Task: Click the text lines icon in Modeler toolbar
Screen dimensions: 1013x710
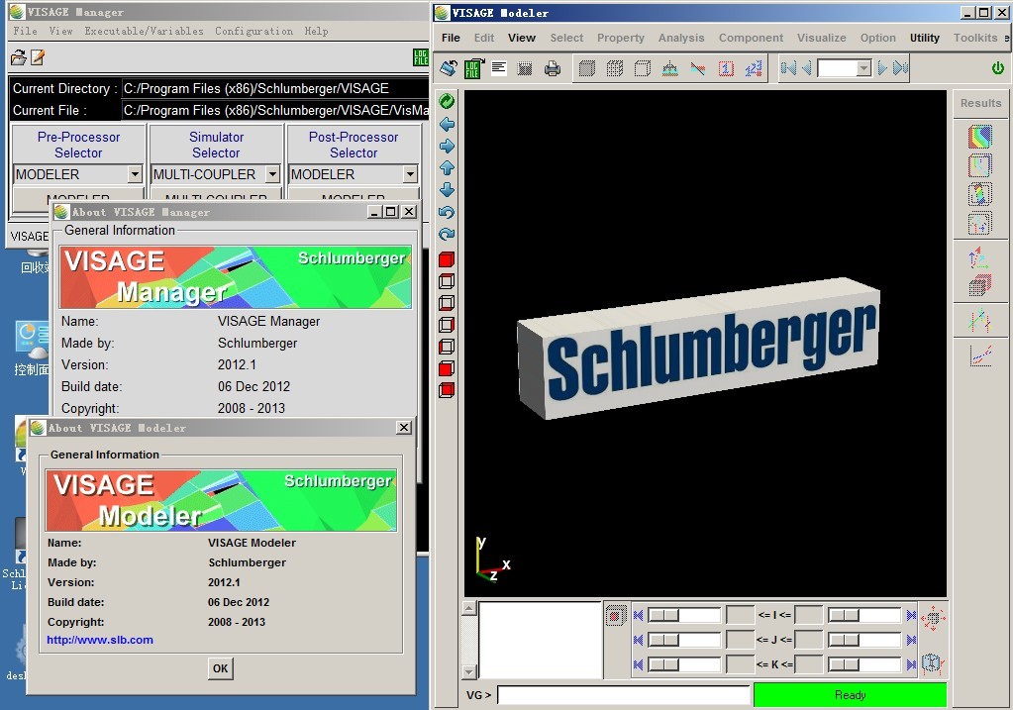Action: click(x=499, y=68)
